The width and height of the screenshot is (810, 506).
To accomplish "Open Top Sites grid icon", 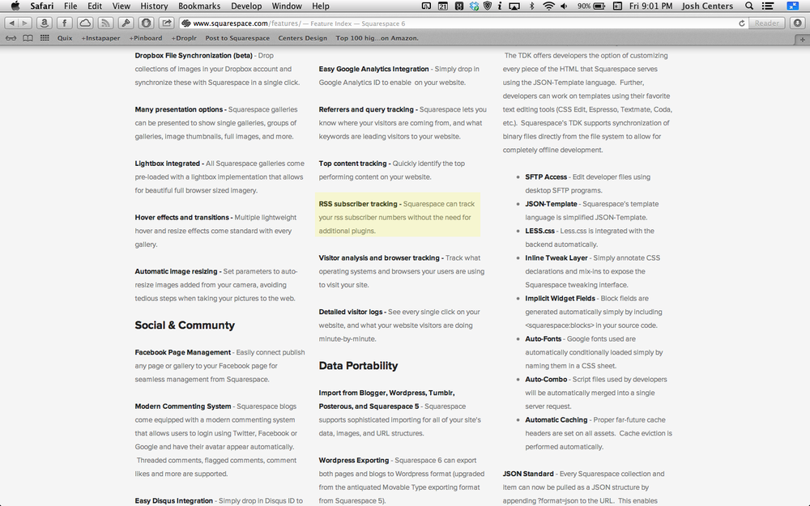I will point(44,38).
